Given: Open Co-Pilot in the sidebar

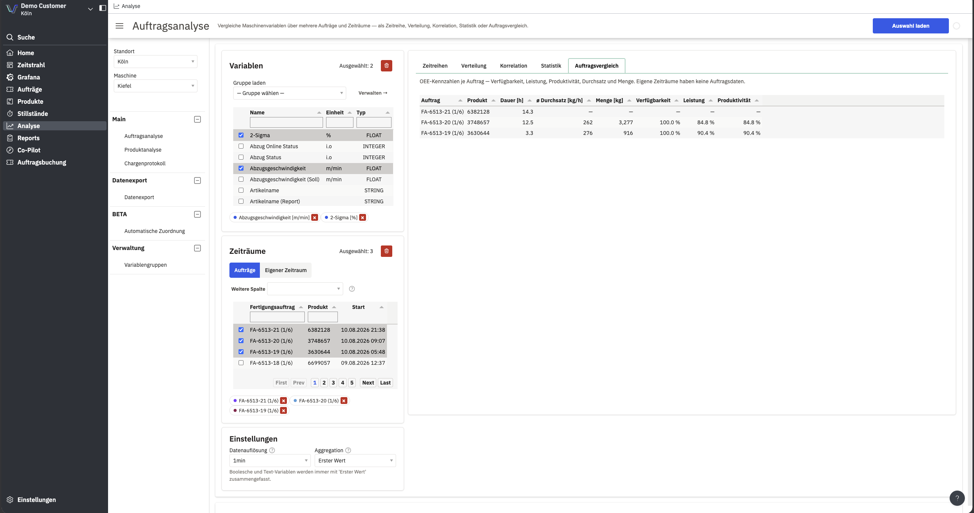Looking at the screenshot, I should 29,150.
